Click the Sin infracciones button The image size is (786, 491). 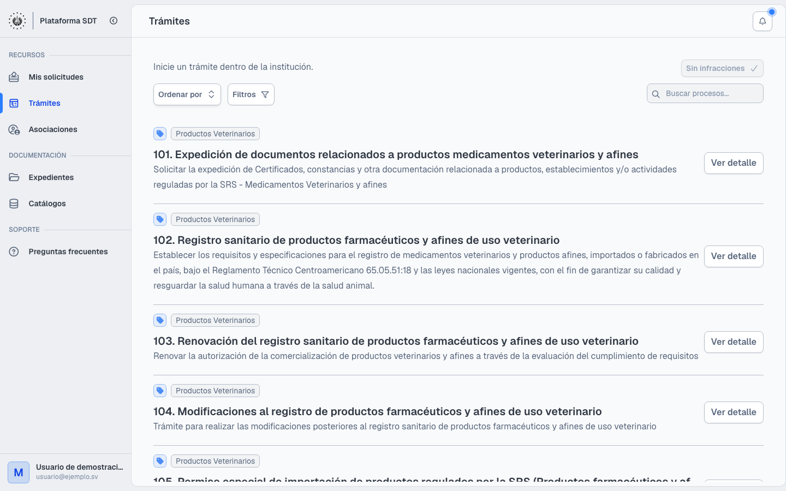tap(722, 68)
